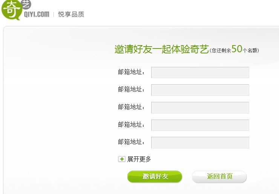Click the fifth 邮箱地址 label
Screen dimensions: 279x194
click(131, 142)
